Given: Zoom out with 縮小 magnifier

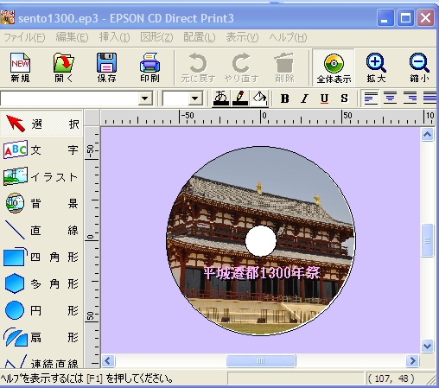Looking at the screenshot, I should point(419,67).
